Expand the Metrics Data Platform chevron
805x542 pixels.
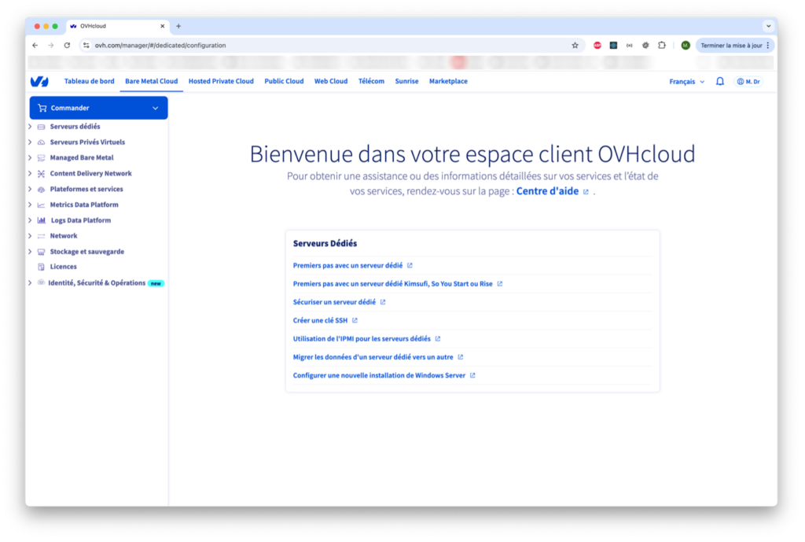tap(30, 205)
